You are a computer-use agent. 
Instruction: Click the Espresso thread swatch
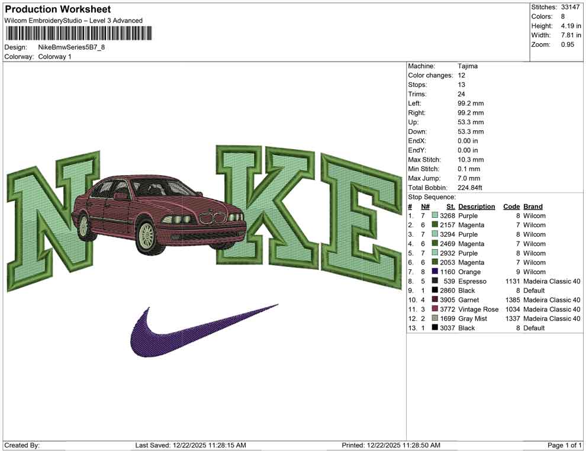pos(433,281)
